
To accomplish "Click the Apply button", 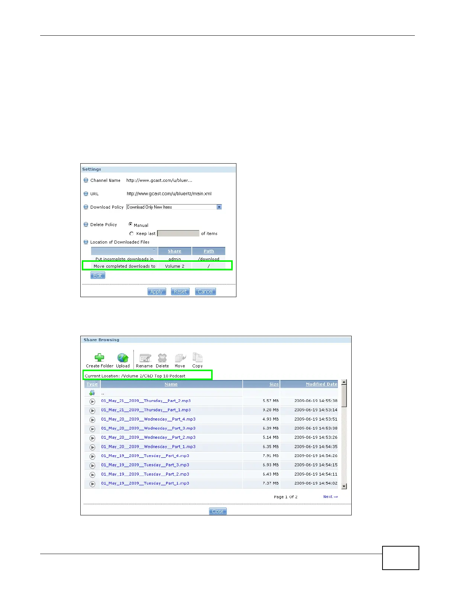I will point(156,292).
